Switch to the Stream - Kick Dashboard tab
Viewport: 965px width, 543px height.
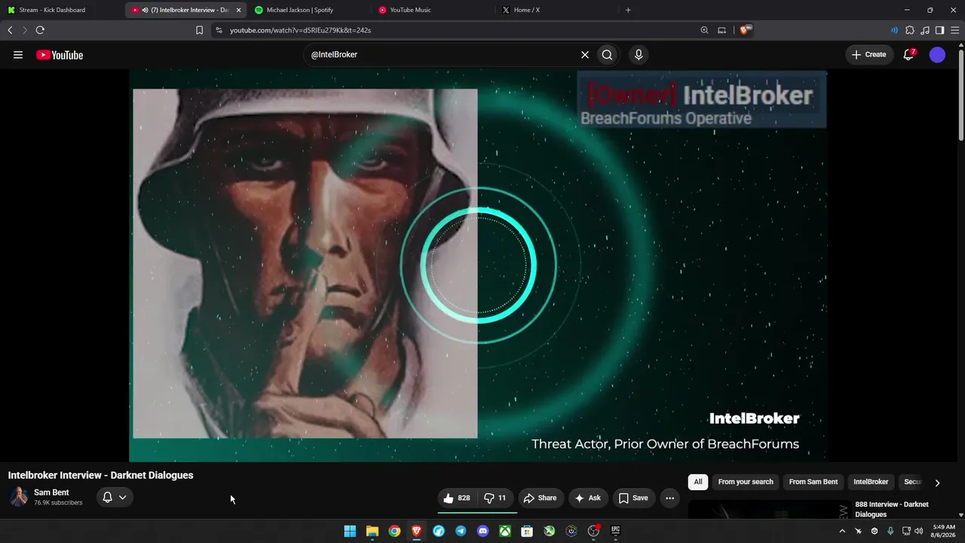(x=60, y=10)
